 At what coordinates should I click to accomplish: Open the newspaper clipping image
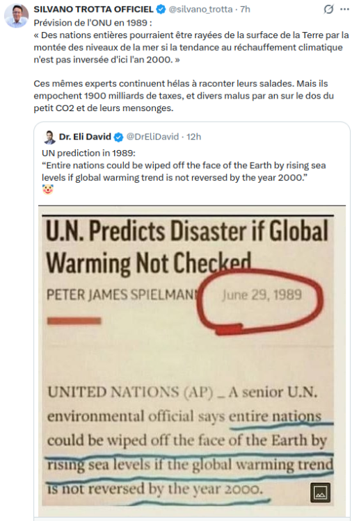pos(191,361)
